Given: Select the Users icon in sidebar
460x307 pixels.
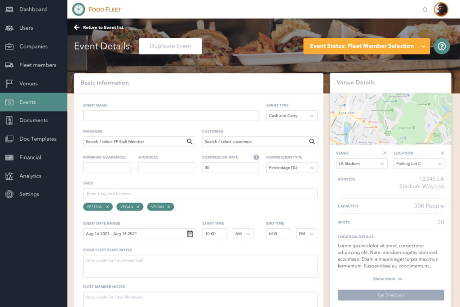Looking at the screenshot, I should pyautogui.click(x=9, y=28).
